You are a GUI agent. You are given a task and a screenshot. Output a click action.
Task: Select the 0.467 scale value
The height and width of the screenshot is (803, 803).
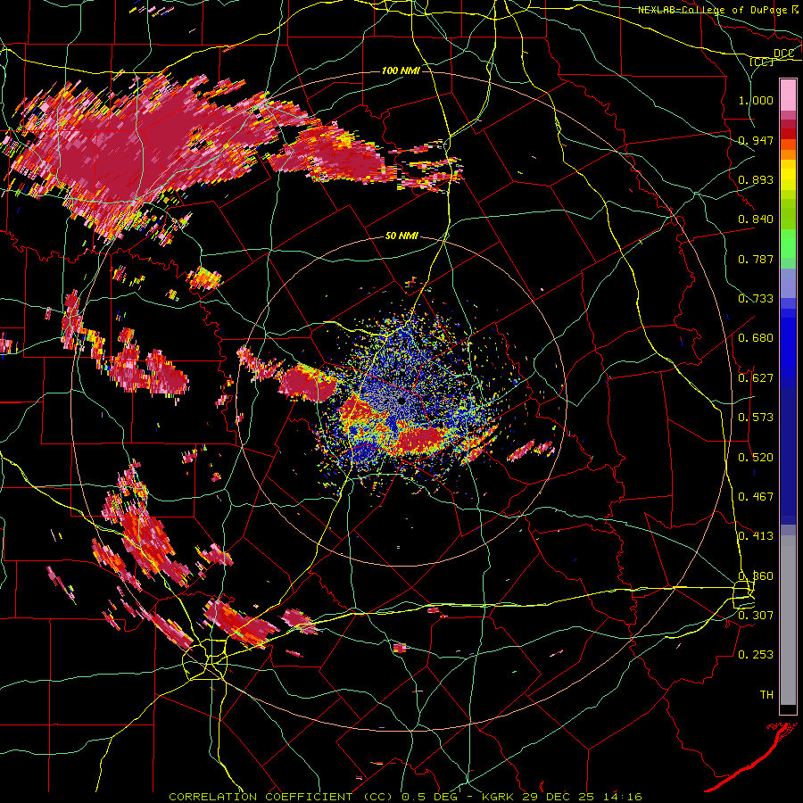(756, 496)
